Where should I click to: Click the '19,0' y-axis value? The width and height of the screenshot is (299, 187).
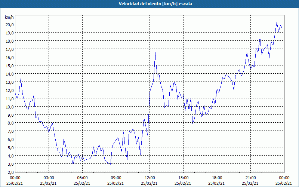coord(10,33)
